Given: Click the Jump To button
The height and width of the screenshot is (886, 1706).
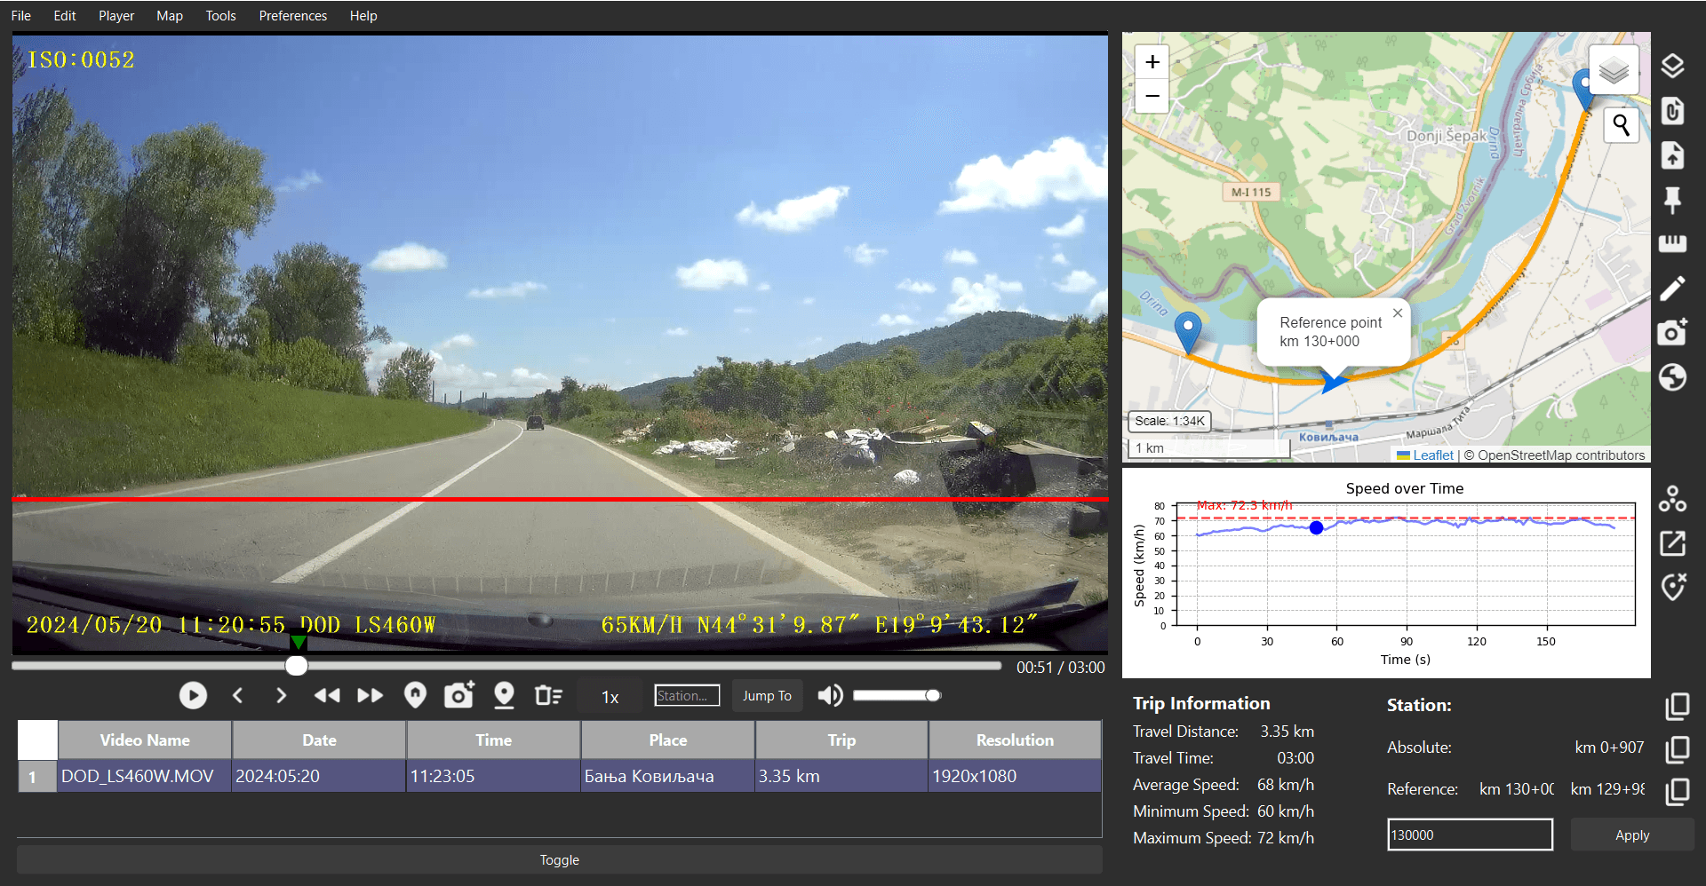Looking at the screenshot, I should click(x=766, y=695).
